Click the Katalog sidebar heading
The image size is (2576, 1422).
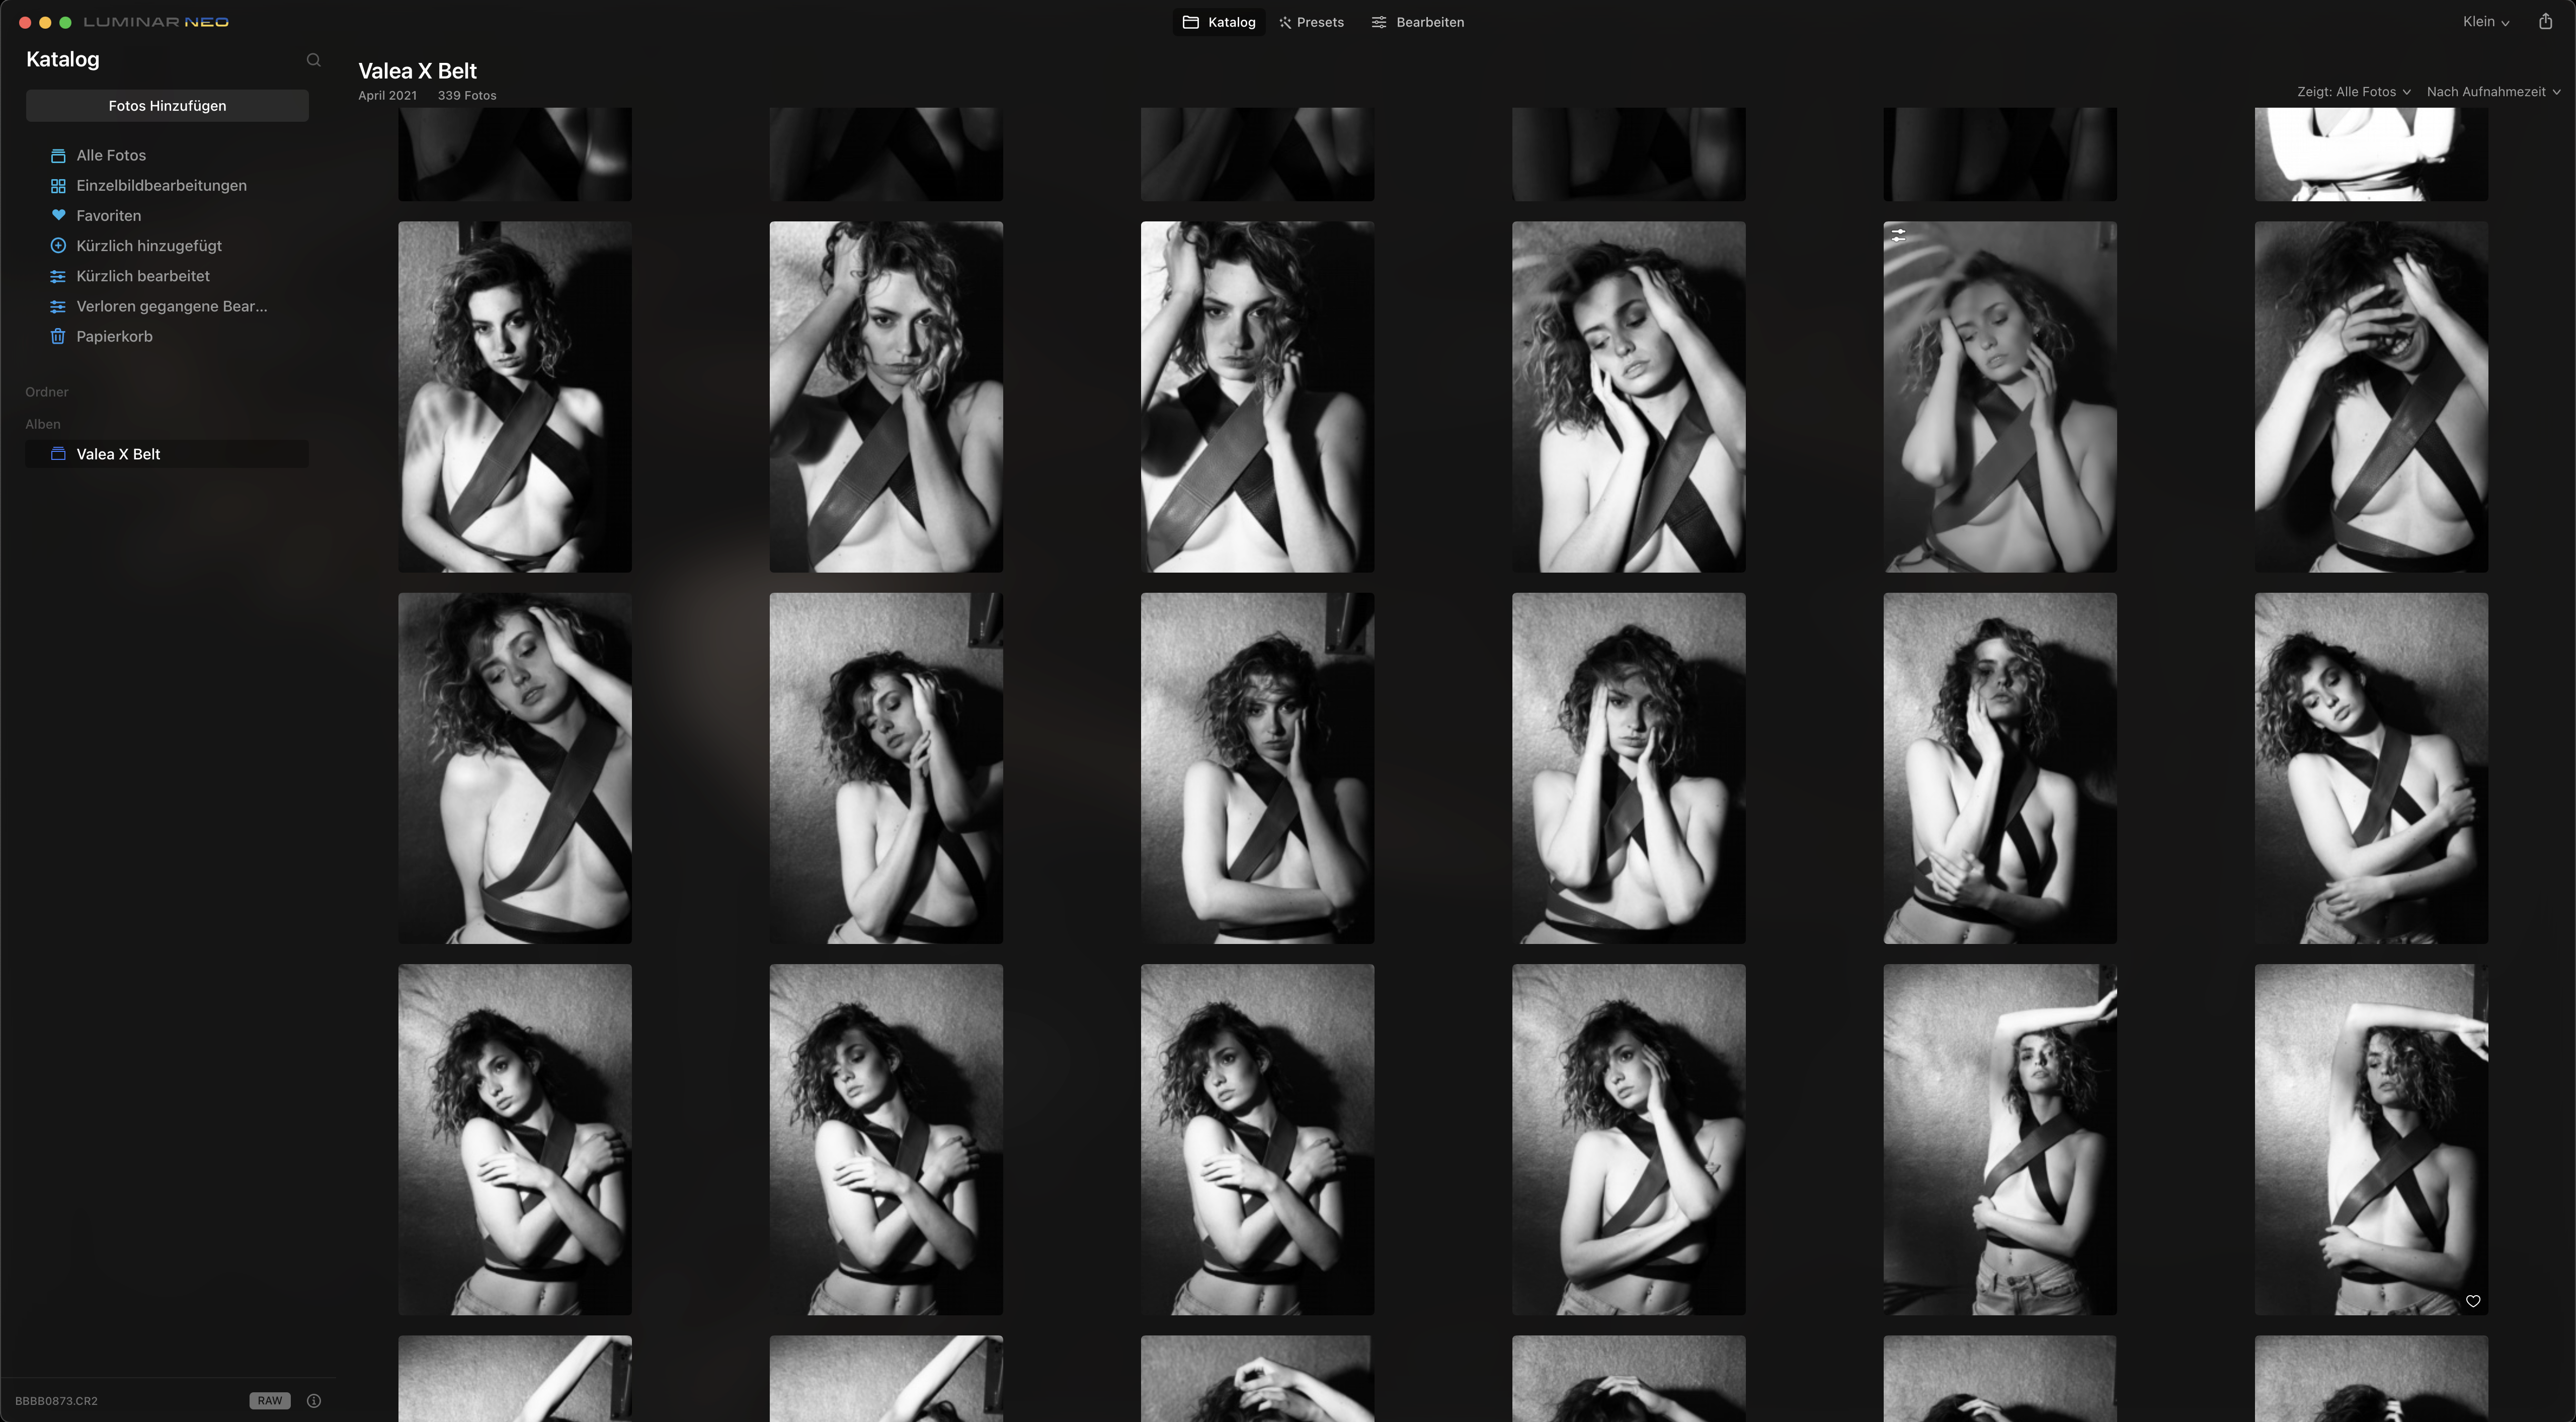62,59
